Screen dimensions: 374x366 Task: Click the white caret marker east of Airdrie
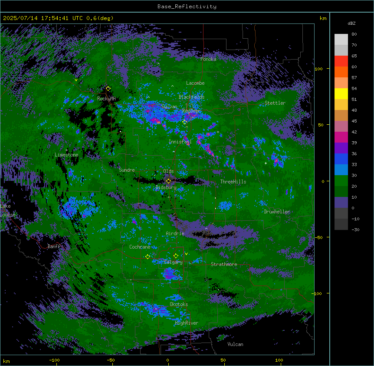click(x=206, y=229)
